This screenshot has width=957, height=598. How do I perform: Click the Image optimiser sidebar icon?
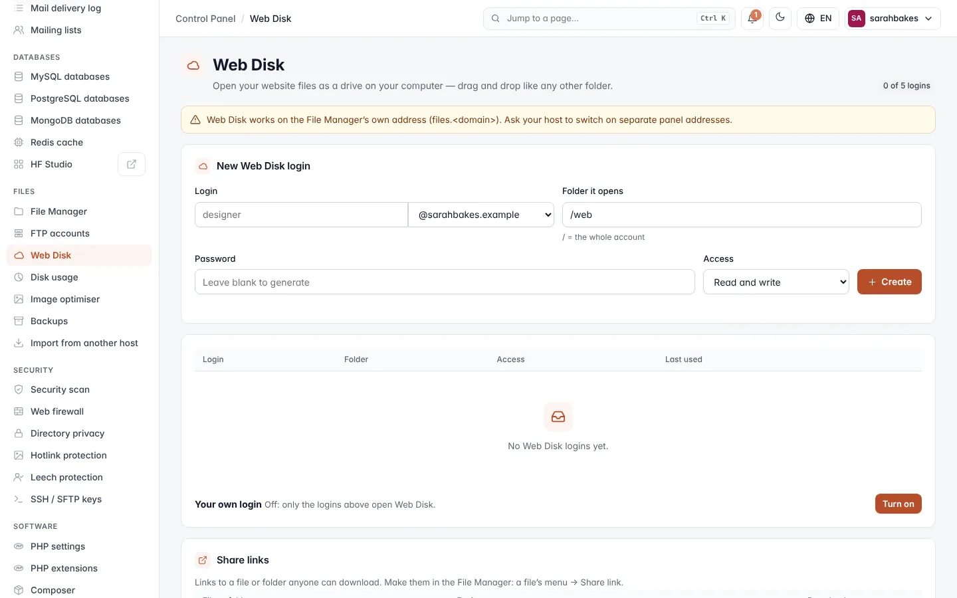pyautogui.click(x=19, y=299)
